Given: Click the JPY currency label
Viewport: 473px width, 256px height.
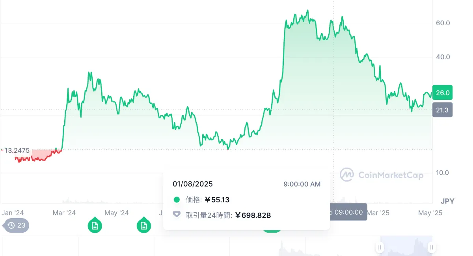Looking at the screenshot, I should (x=447, y=201).
